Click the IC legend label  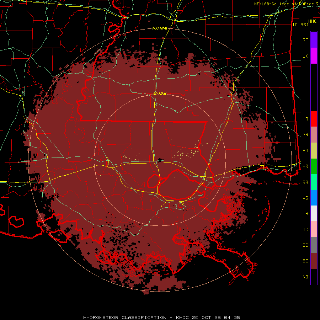click(x=305, y=230)
